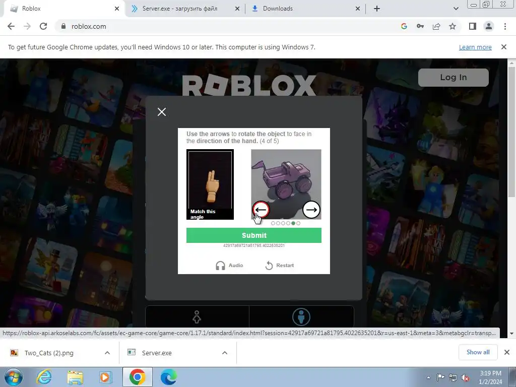Open the tab search dropdown
The width and height of the screenshot is (516, 387).
pos(456,9)
